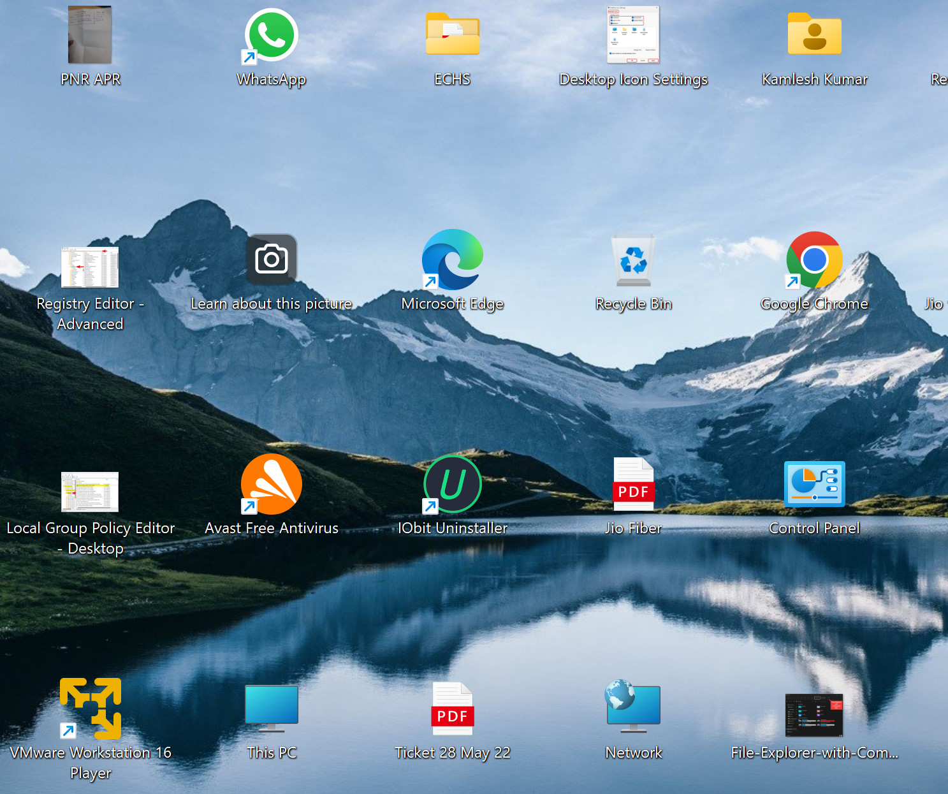Open the Control Panel icon

(814, 484)
